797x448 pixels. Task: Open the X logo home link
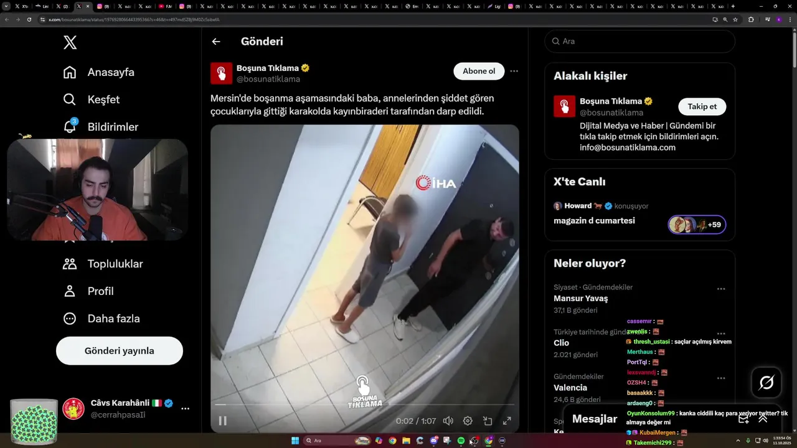point(70,42)
